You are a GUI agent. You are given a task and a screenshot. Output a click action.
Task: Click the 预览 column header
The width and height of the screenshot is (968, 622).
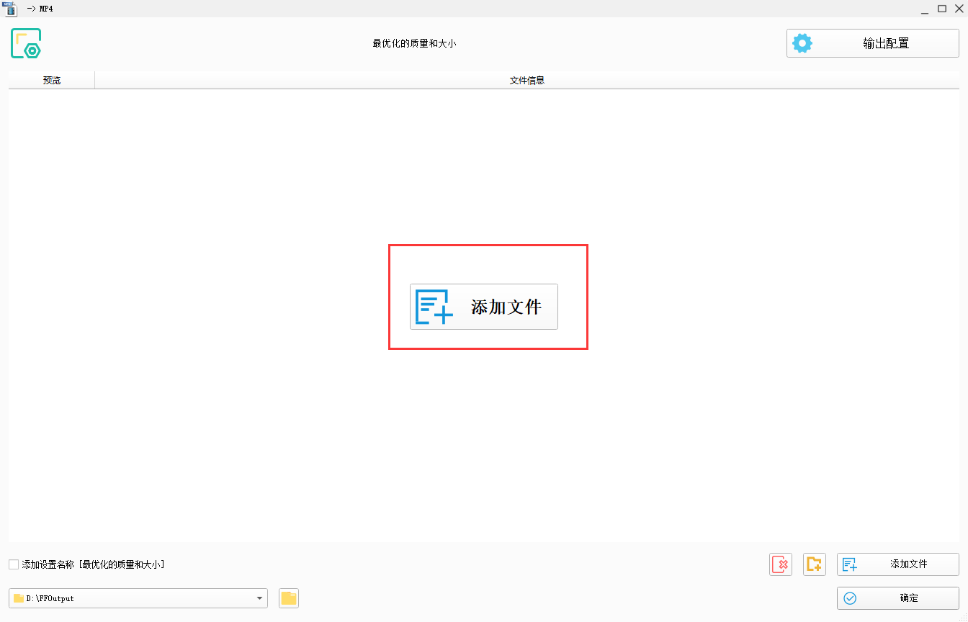[x=52, y=80]
